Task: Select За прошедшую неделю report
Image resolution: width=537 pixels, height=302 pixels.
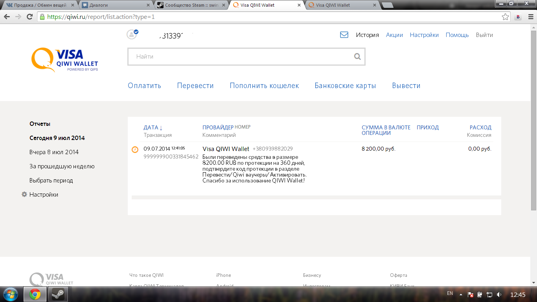Action: tap(62, 166)
